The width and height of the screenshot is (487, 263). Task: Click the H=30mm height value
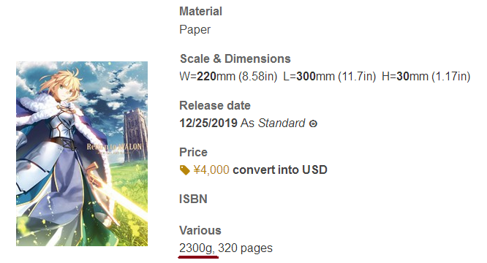[x=426, y=76]
